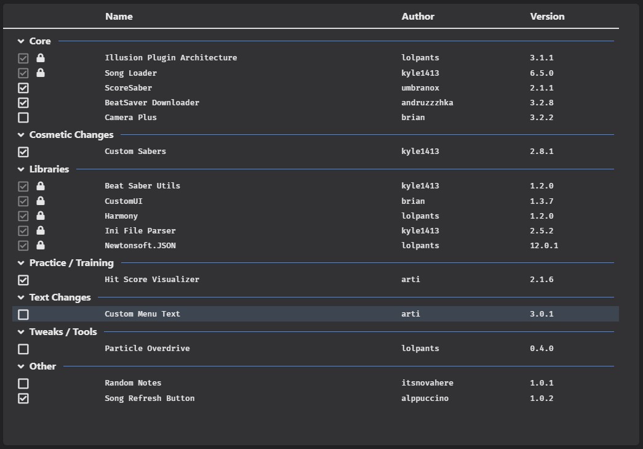This screenshot has height=449, width=643.
Task: Click locked checkbox for Ini File Parser
Action: [23, 230]
